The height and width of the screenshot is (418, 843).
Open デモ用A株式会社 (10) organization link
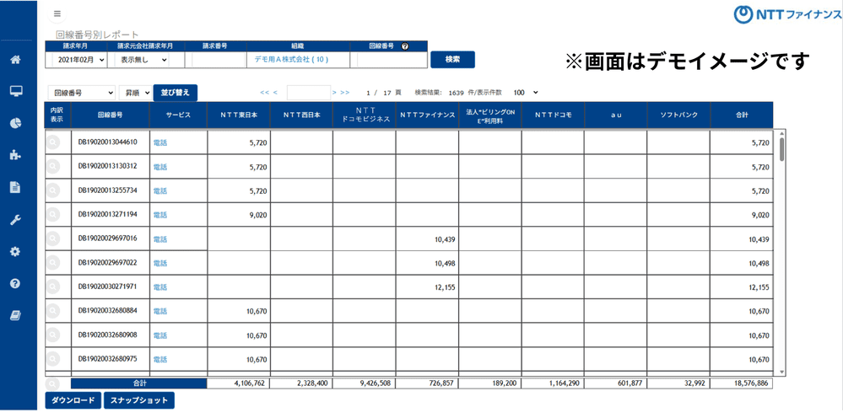[291, 60]
